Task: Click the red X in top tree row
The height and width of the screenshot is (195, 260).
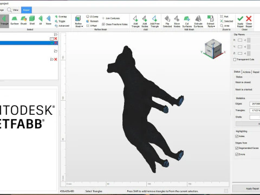Action: tap(56, 38)
